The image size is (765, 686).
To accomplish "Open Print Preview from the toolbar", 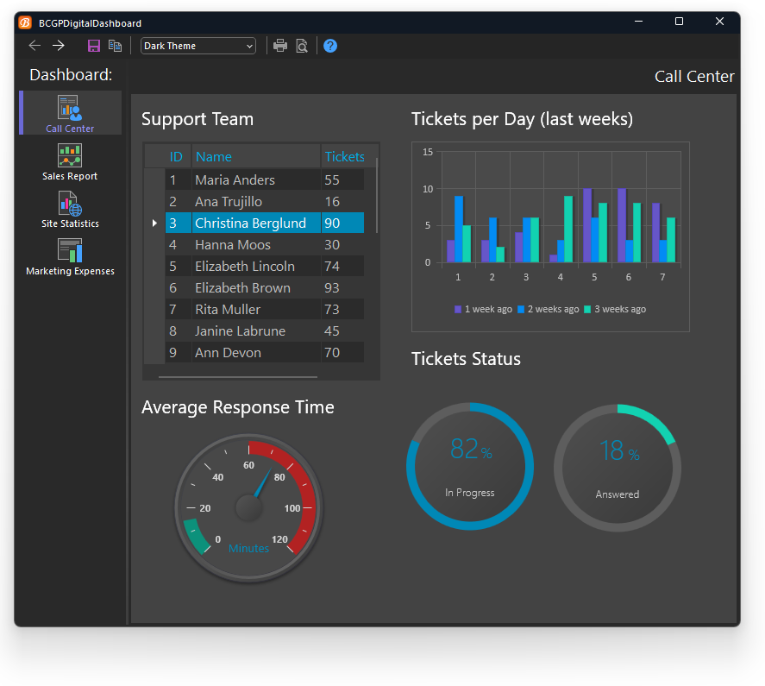I will (x=302, y=46).
